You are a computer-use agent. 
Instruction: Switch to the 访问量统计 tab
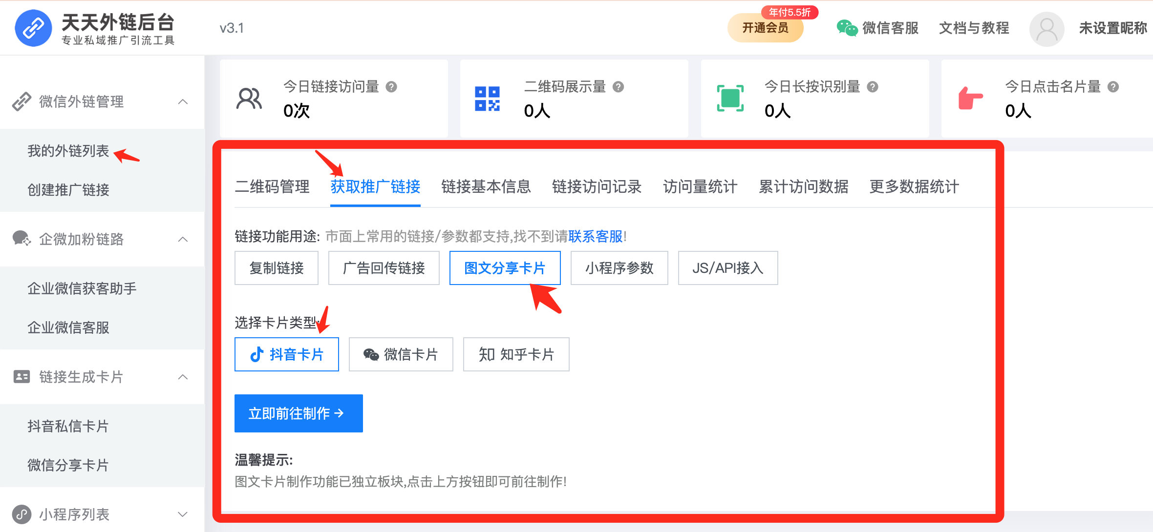(700, 186)
